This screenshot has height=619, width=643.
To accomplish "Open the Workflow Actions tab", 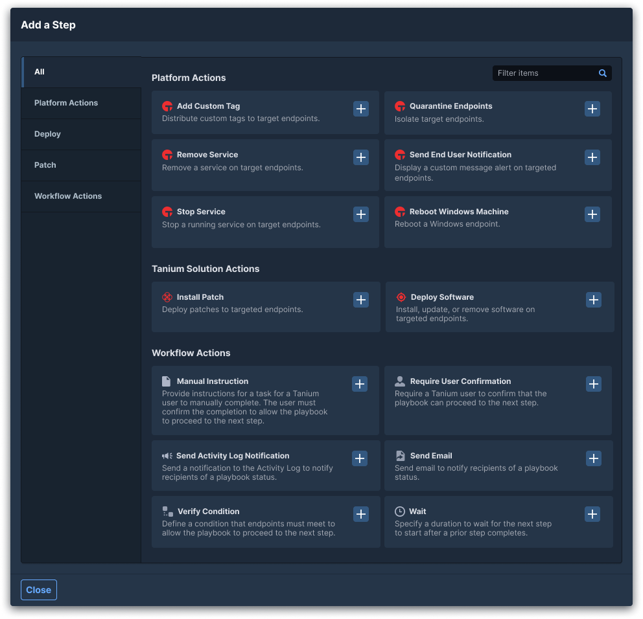I will tap(68, 196).
